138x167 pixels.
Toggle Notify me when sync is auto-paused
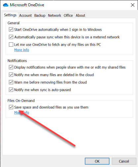[x=11, y=90]
